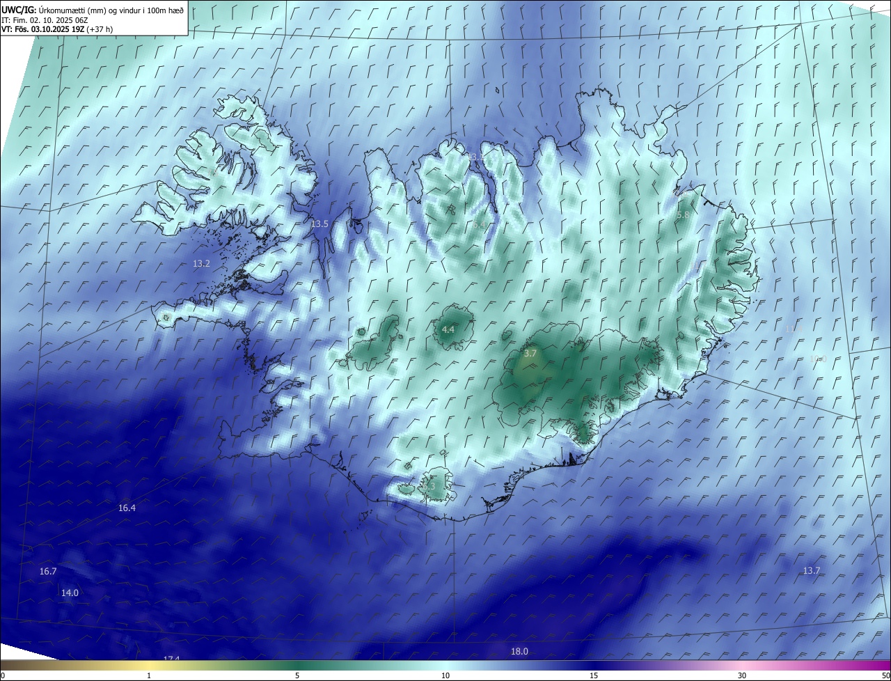Click the 14.0 value label

point(70,593)
